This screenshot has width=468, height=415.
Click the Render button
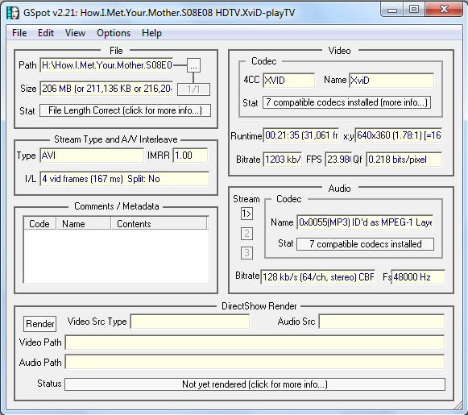tap(40, 324)
